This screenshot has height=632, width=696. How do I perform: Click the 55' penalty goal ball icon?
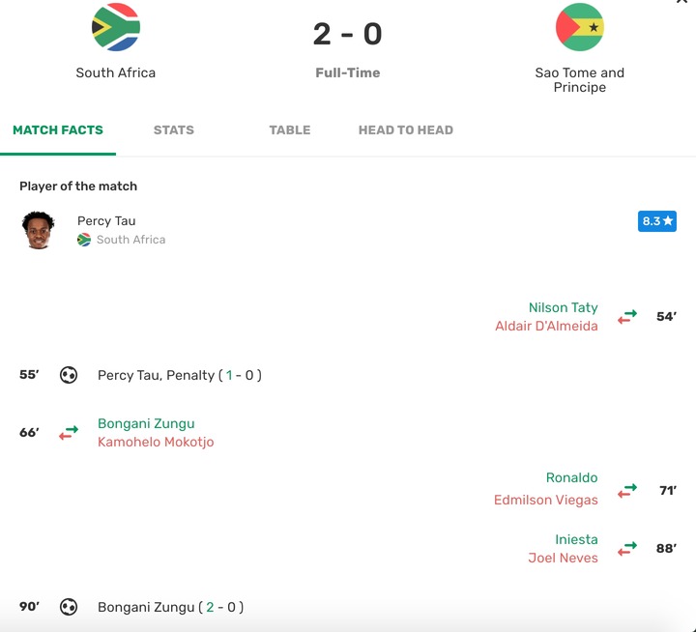pyautogui.click(x=69, y=375)
